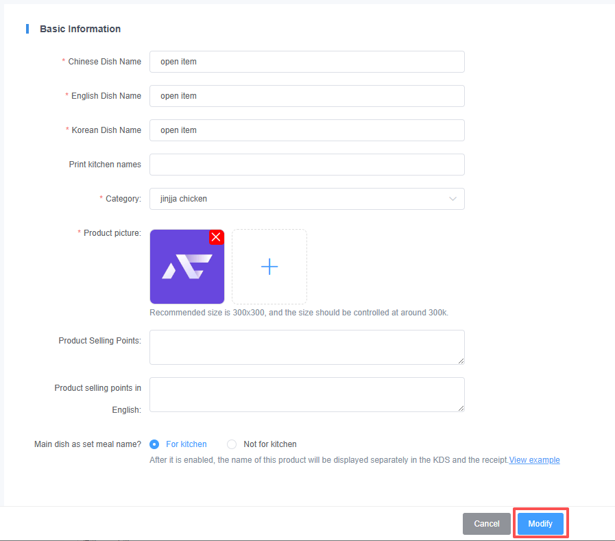The image size is (615, 541).
Task: Open the "View example" link
Action: tap(534, 460)
